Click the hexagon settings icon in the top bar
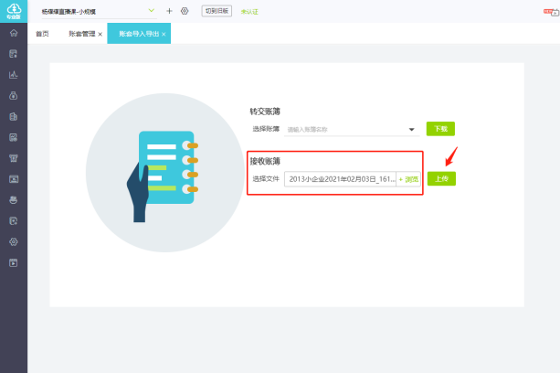 pyautogui.click(x=185, y=11)
